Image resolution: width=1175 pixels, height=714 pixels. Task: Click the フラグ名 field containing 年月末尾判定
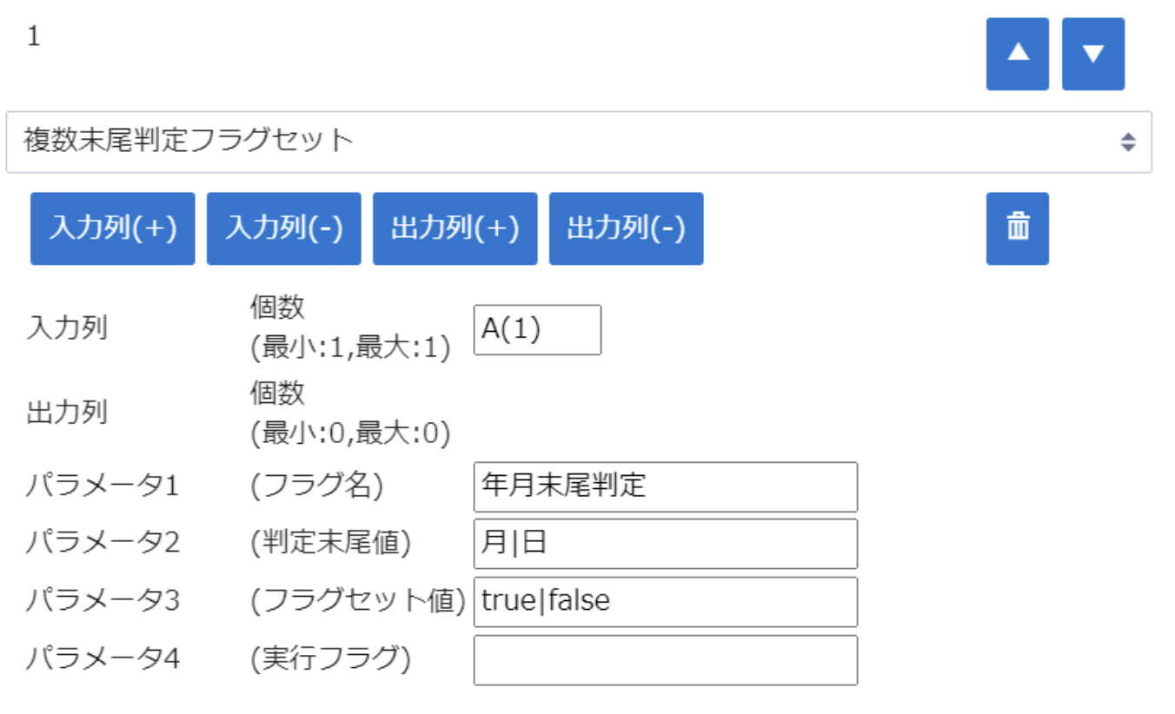tap(665, 486)
